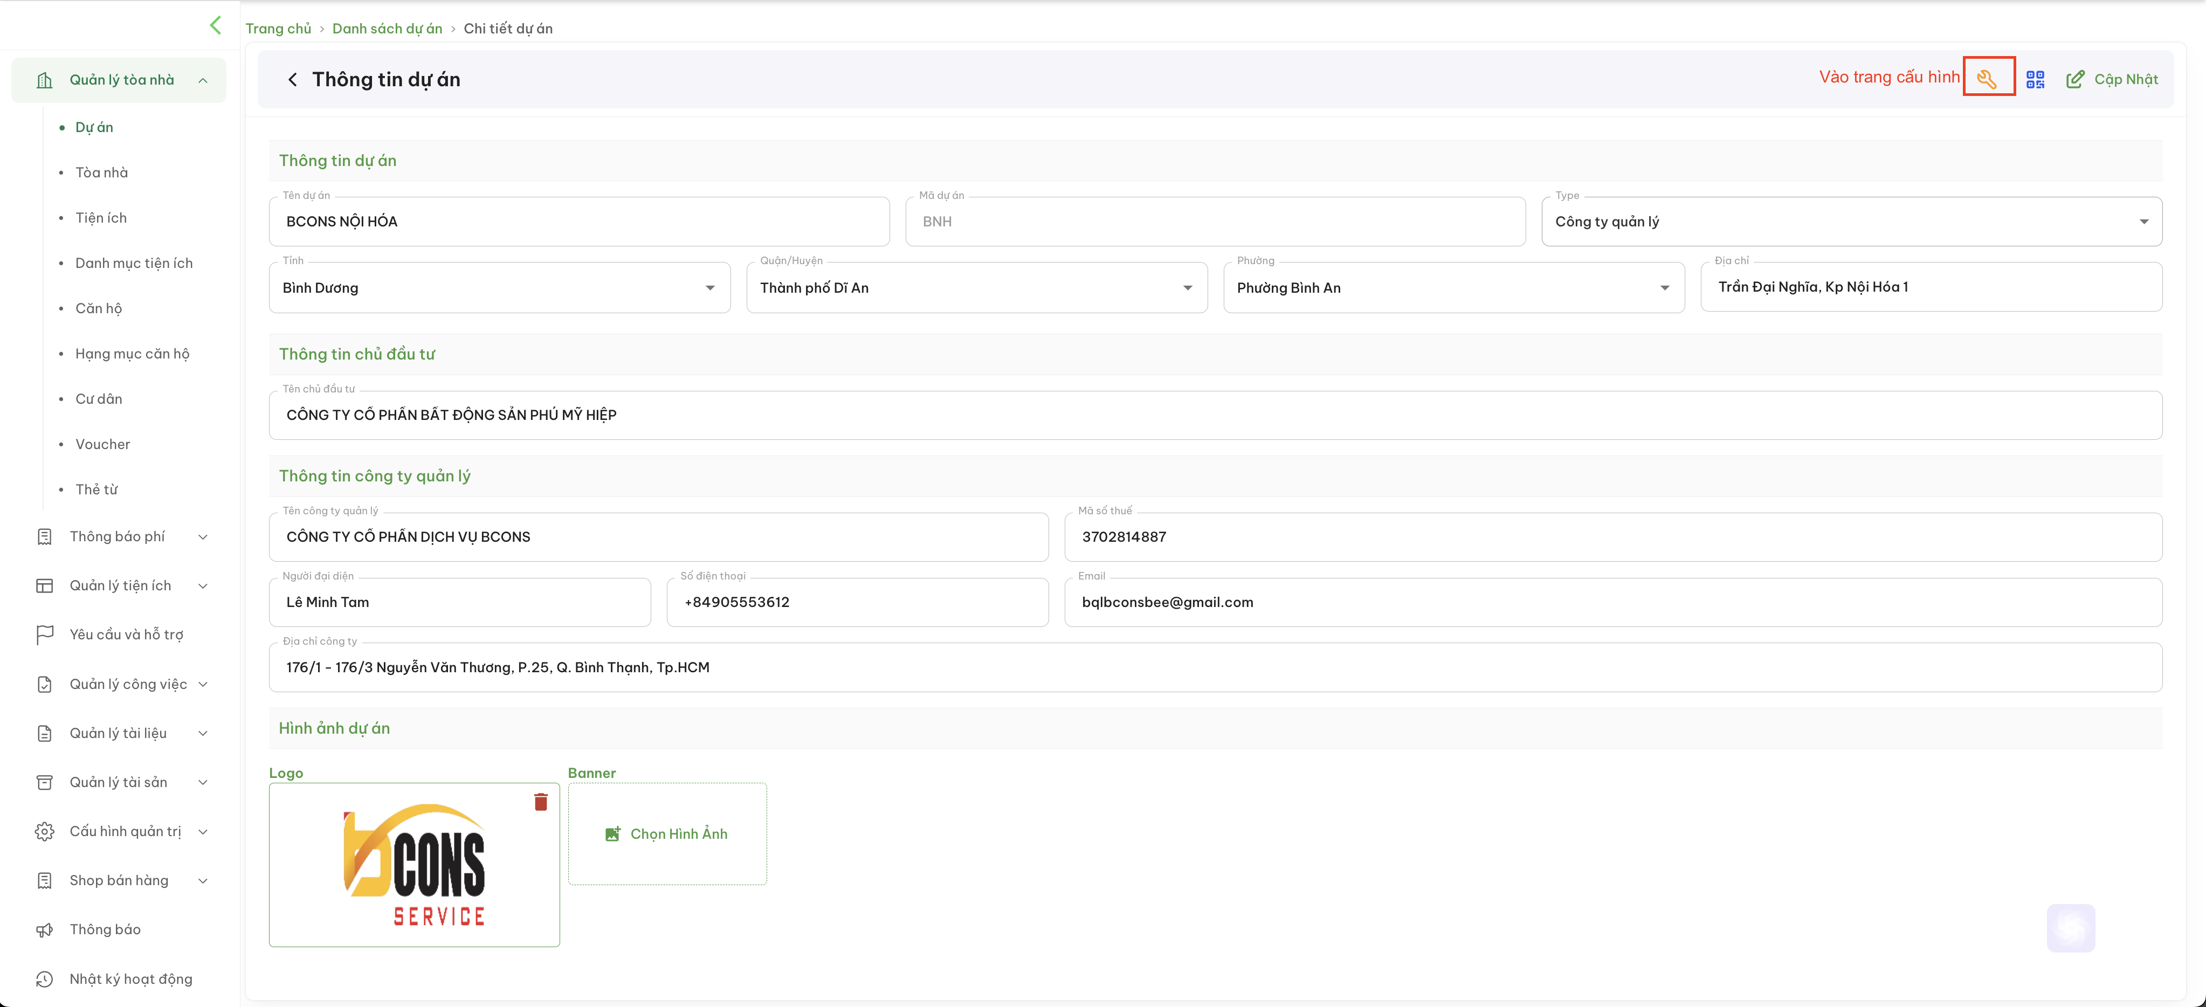Click the Cập Nhật button
This screenshot has width=2206, height=1007.
coord(2112,80)
